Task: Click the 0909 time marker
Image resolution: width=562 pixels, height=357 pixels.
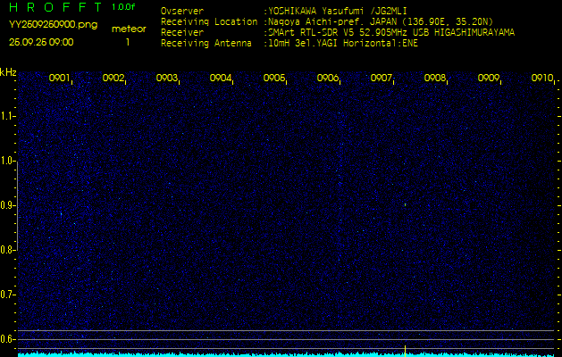Action: pos(489,78)
